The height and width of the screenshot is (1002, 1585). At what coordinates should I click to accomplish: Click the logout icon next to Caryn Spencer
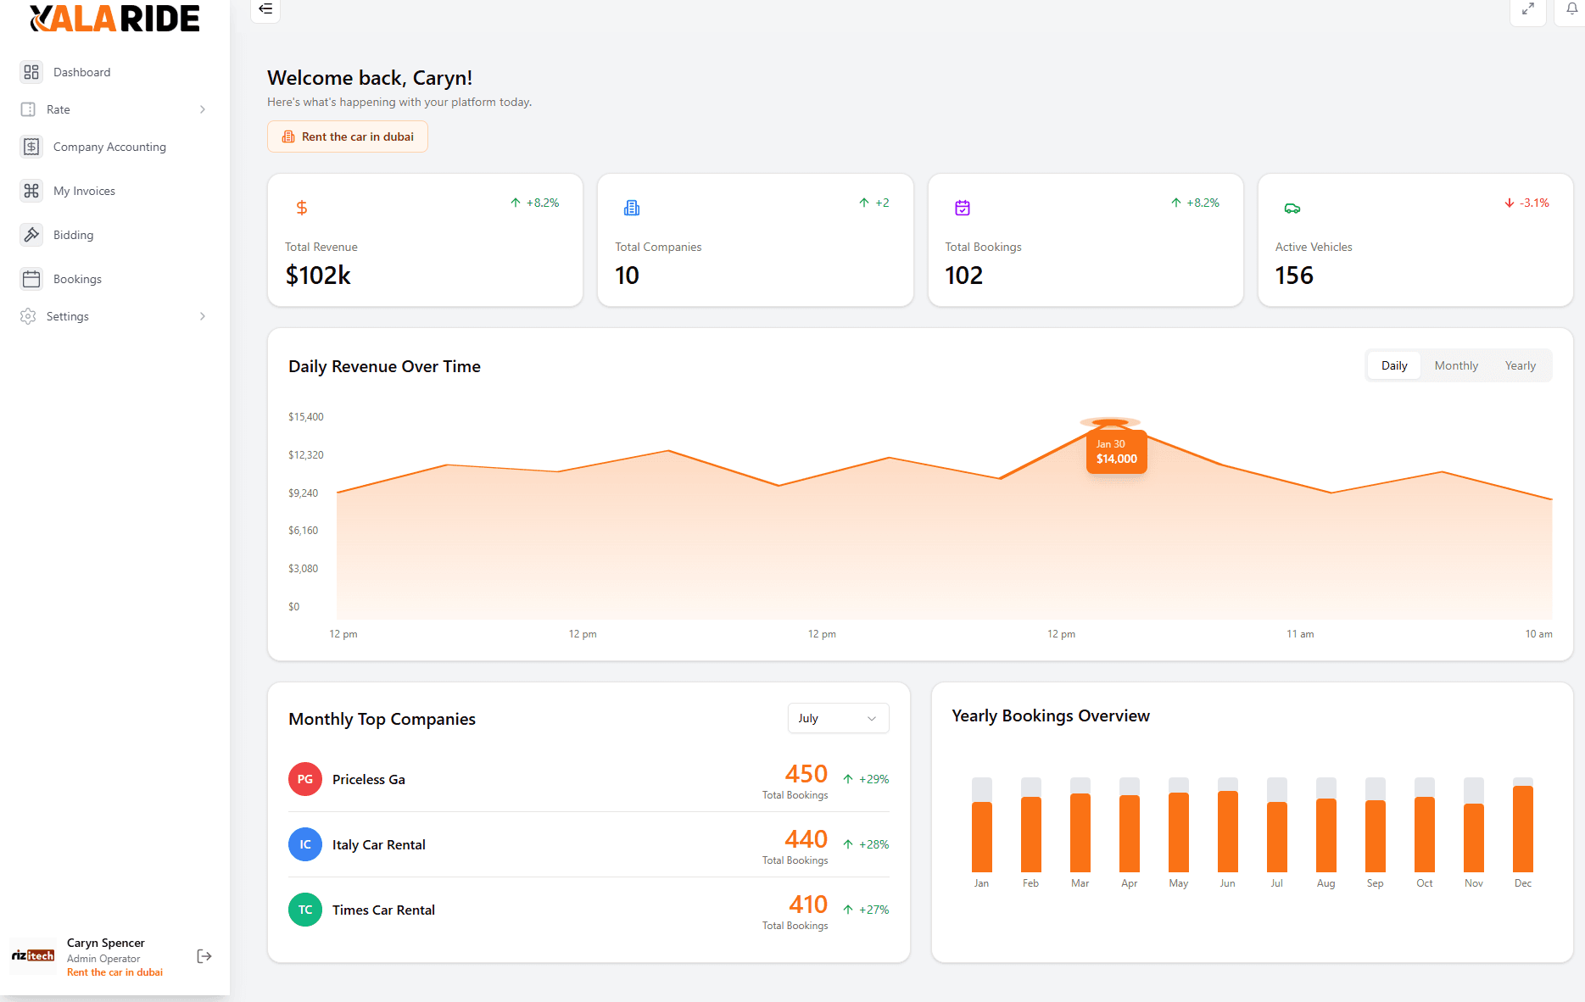(204, 955)
